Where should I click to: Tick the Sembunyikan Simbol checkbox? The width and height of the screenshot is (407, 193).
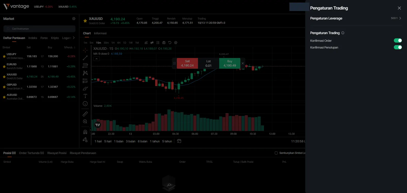pyautogui.click(x=276, y=153)
